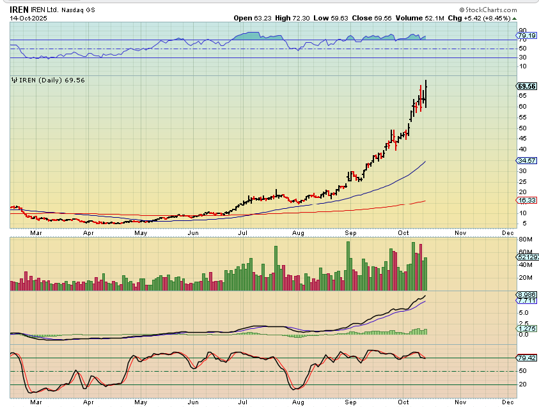Click the green up-triangle beside the change percentage

tap(514, 19)
